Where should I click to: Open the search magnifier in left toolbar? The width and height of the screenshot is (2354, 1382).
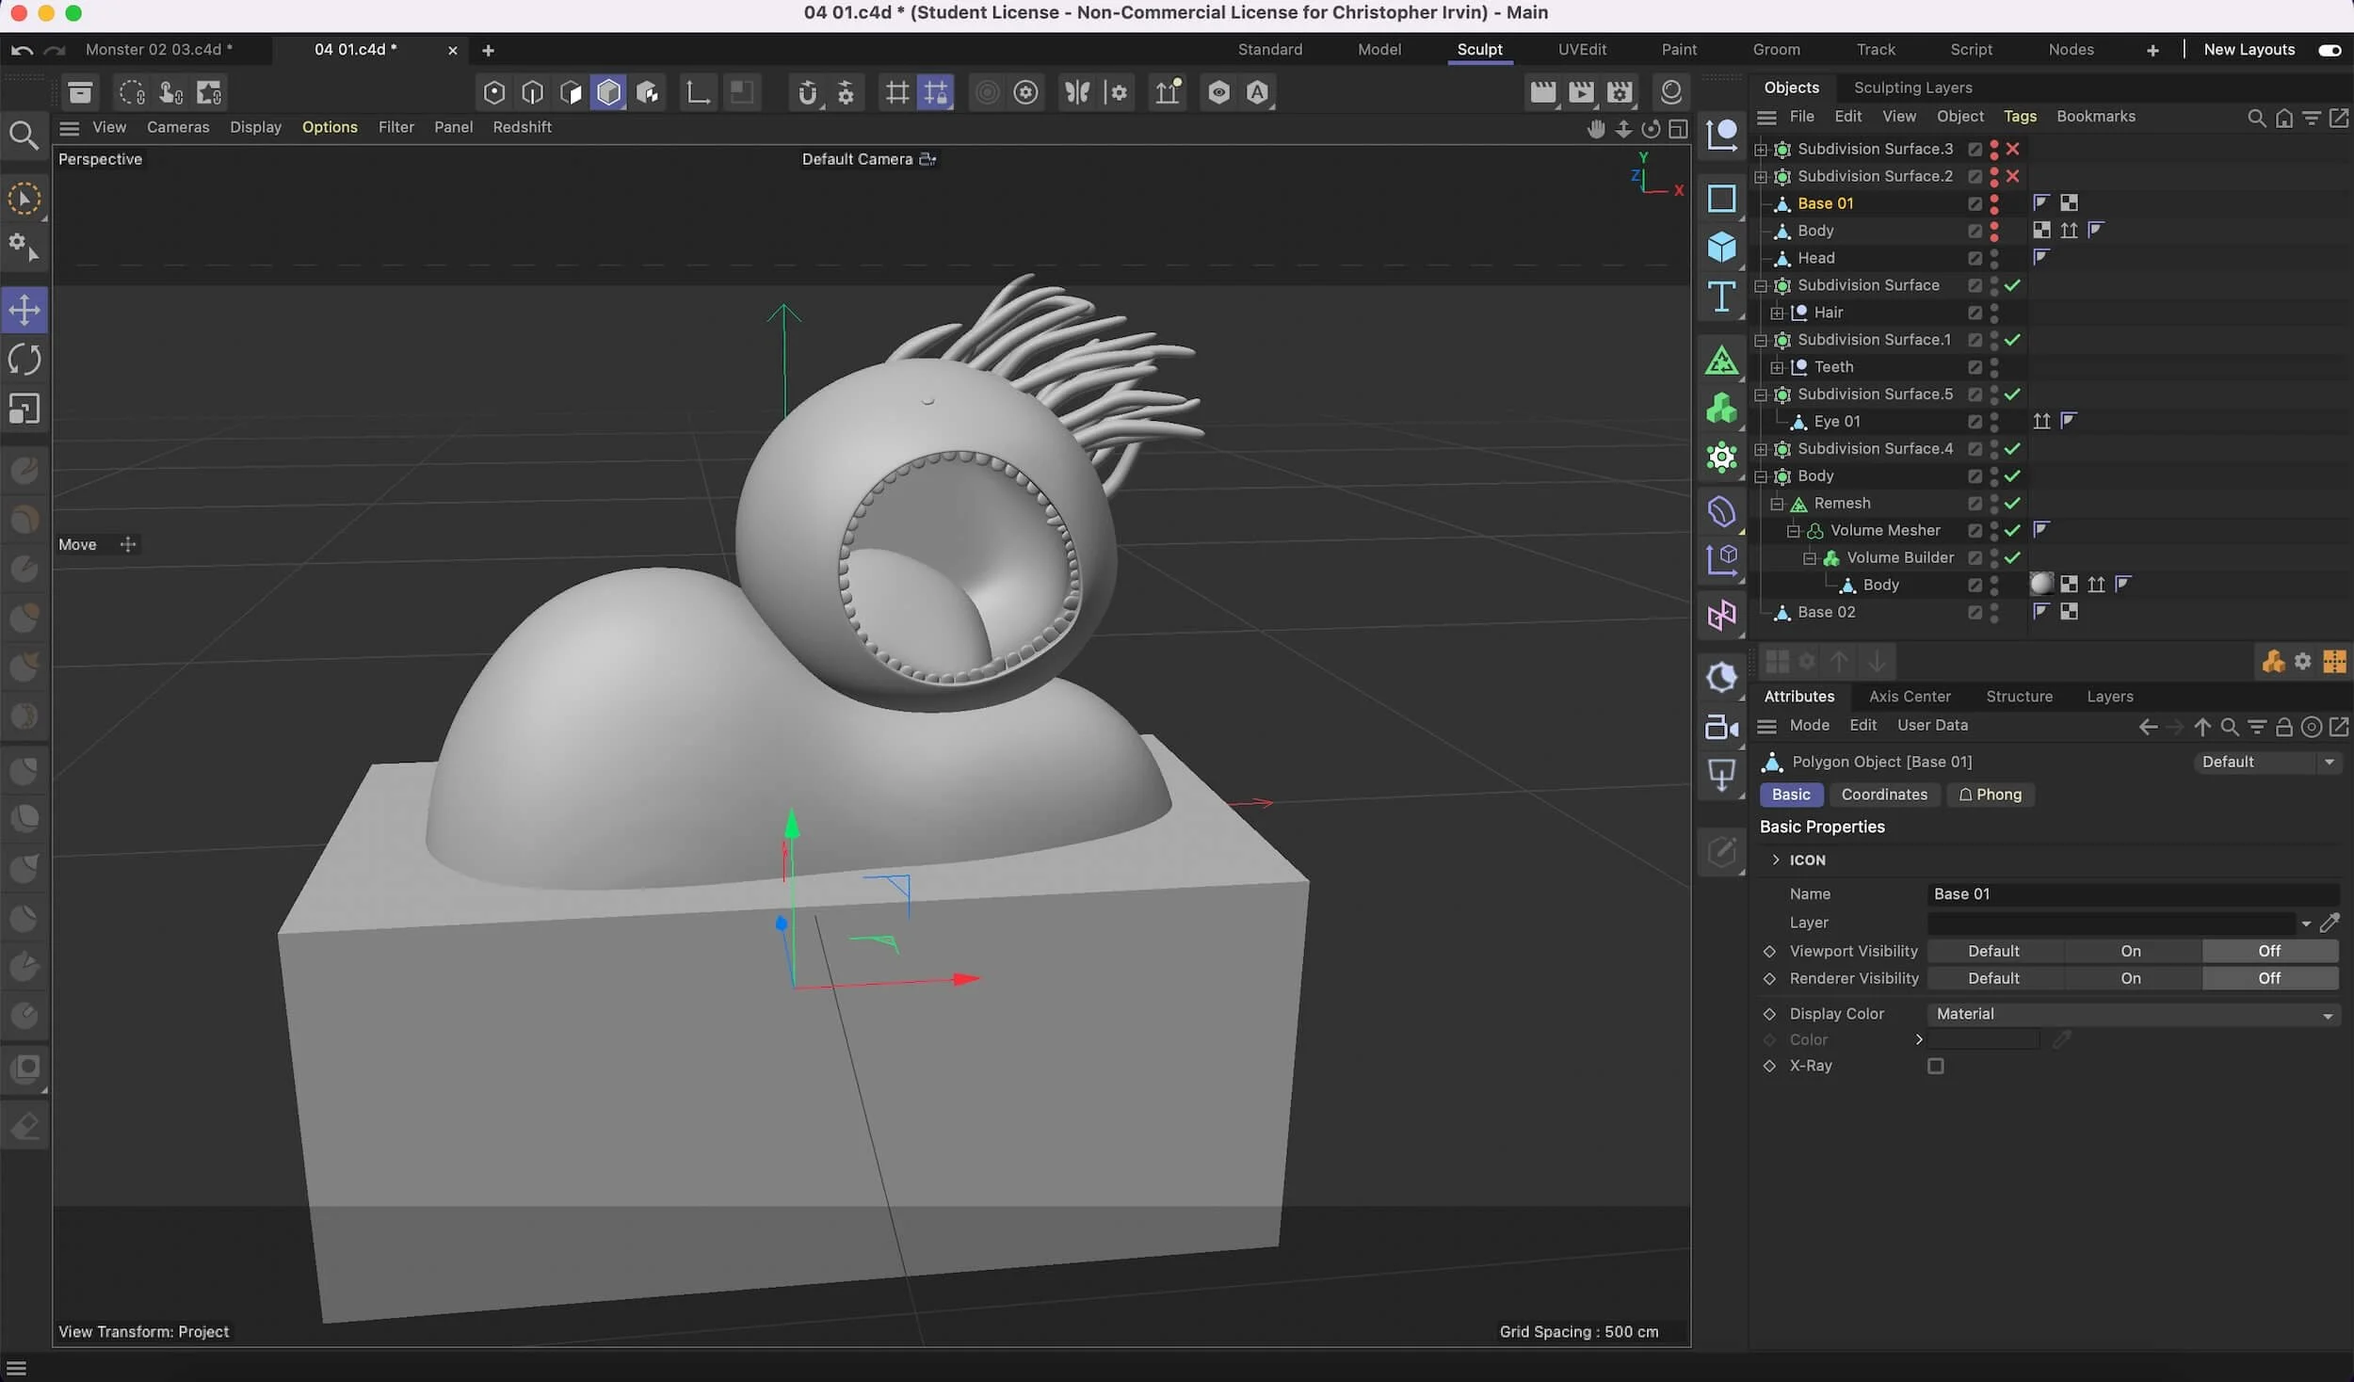(24, 135)
